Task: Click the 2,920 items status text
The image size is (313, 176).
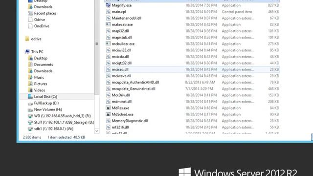Action: (32, 137)
